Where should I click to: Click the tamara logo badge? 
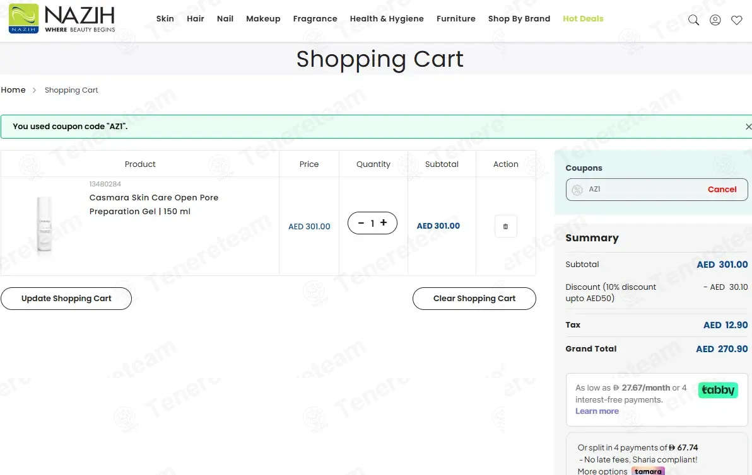click(x=648, y=472)
